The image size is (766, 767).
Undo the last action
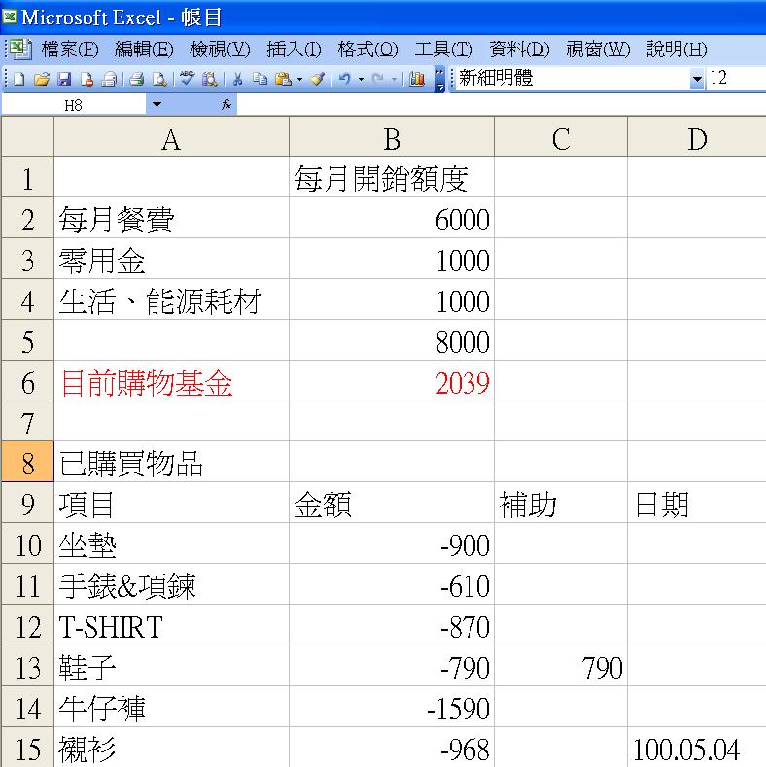pos(344,79)
